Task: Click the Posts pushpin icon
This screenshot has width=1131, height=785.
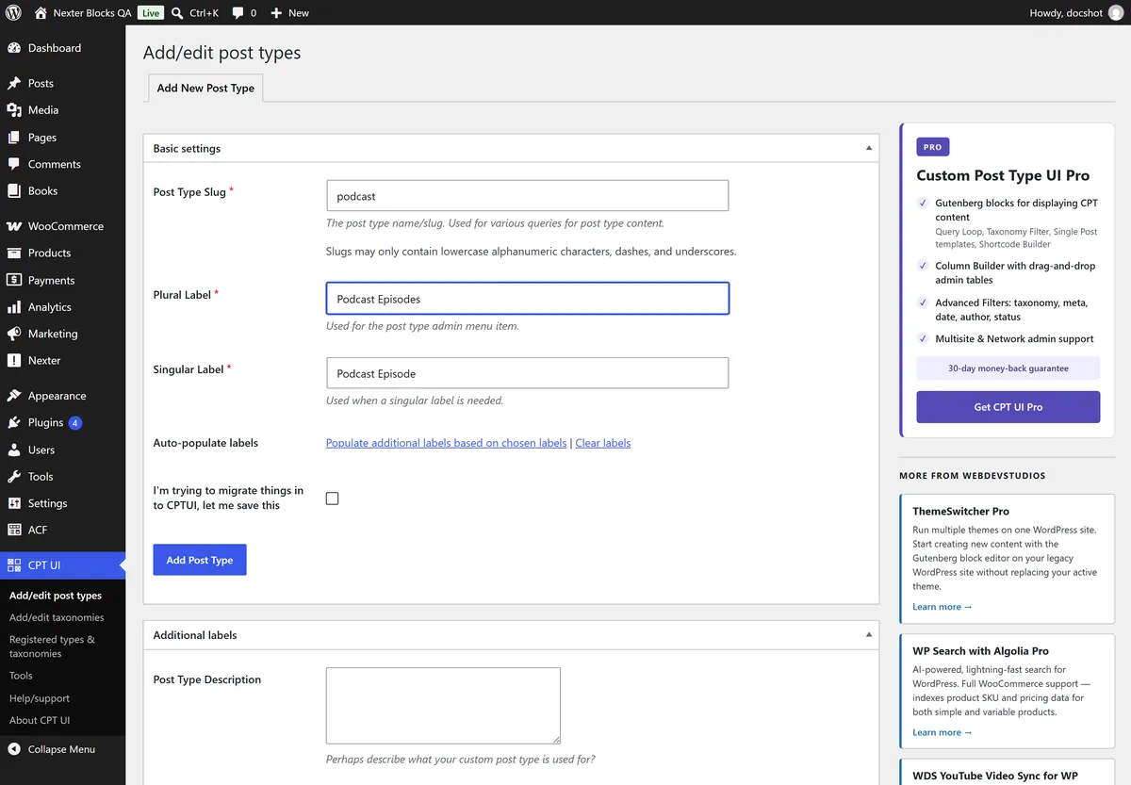Action: click(x=14, y=84)
